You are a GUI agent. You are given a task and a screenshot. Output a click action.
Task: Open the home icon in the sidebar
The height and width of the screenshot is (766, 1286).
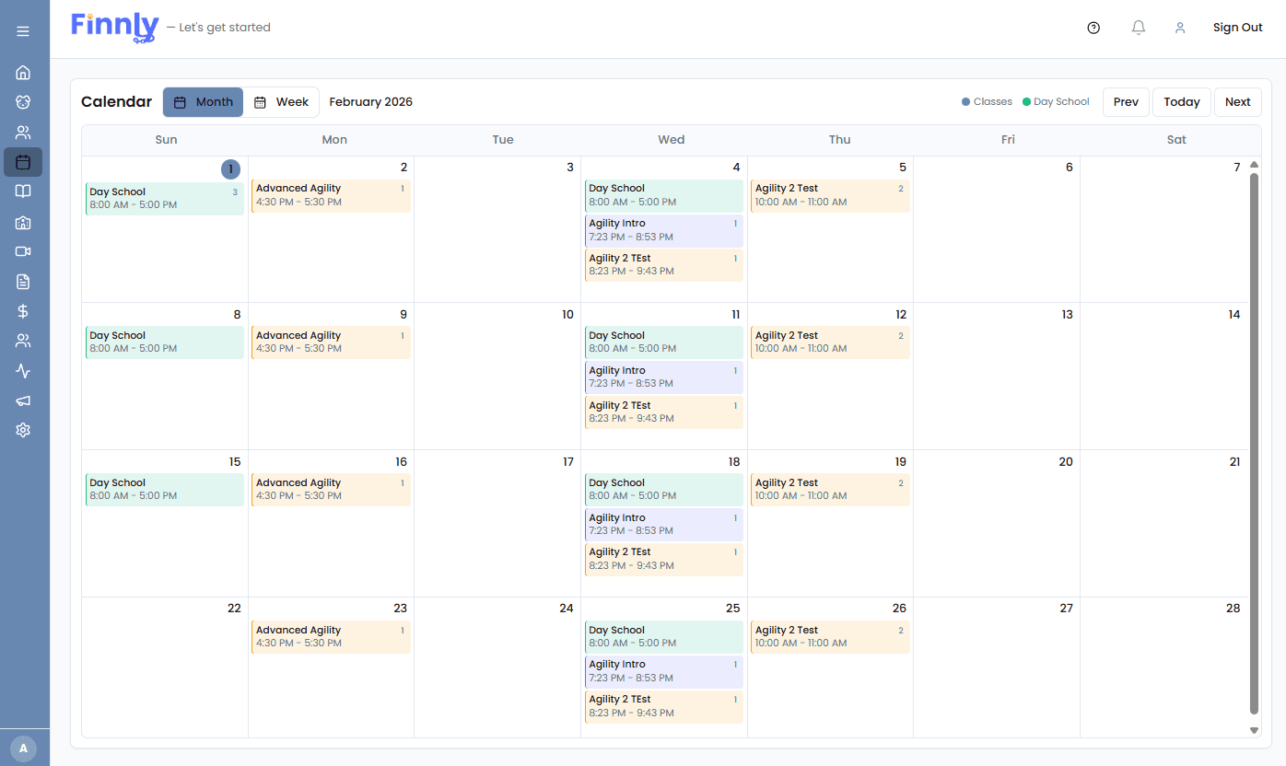point(23,72)
